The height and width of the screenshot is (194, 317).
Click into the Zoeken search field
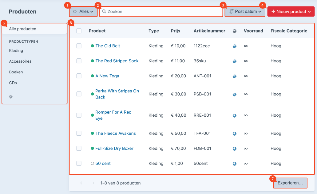click(163, 12)
